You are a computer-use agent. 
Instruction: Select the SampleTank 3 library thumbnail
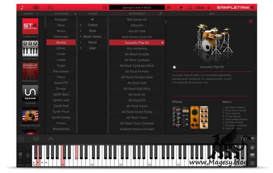(30, 48)
